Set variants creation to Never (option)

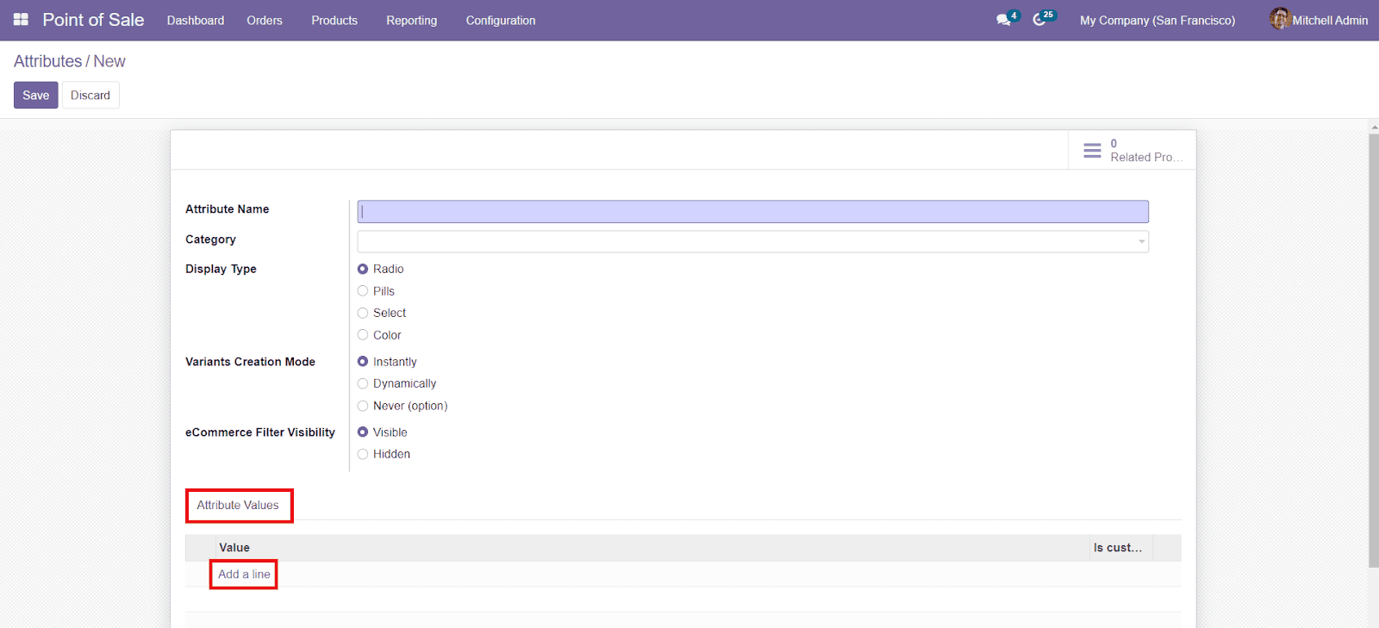coord(363,406)
